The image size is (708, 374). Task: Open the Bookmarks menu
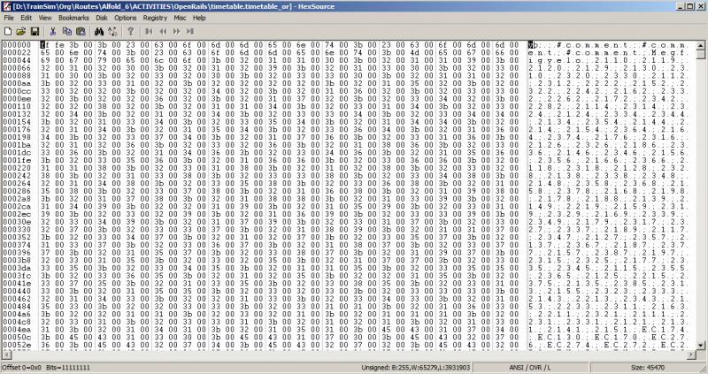[73, 18]
